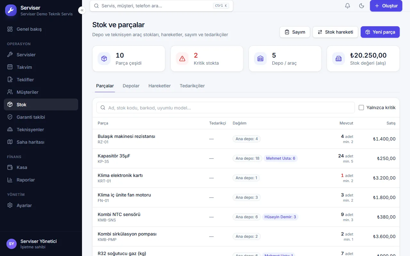Click the Depo / araç warehouse icon
This screenshot has width=410, height=256.
pyautogui.click(x=260, y=59)
